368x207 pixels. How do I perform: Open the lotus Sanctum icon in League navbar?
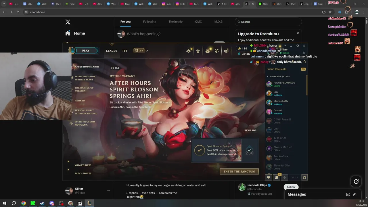(x=189, y=51)
